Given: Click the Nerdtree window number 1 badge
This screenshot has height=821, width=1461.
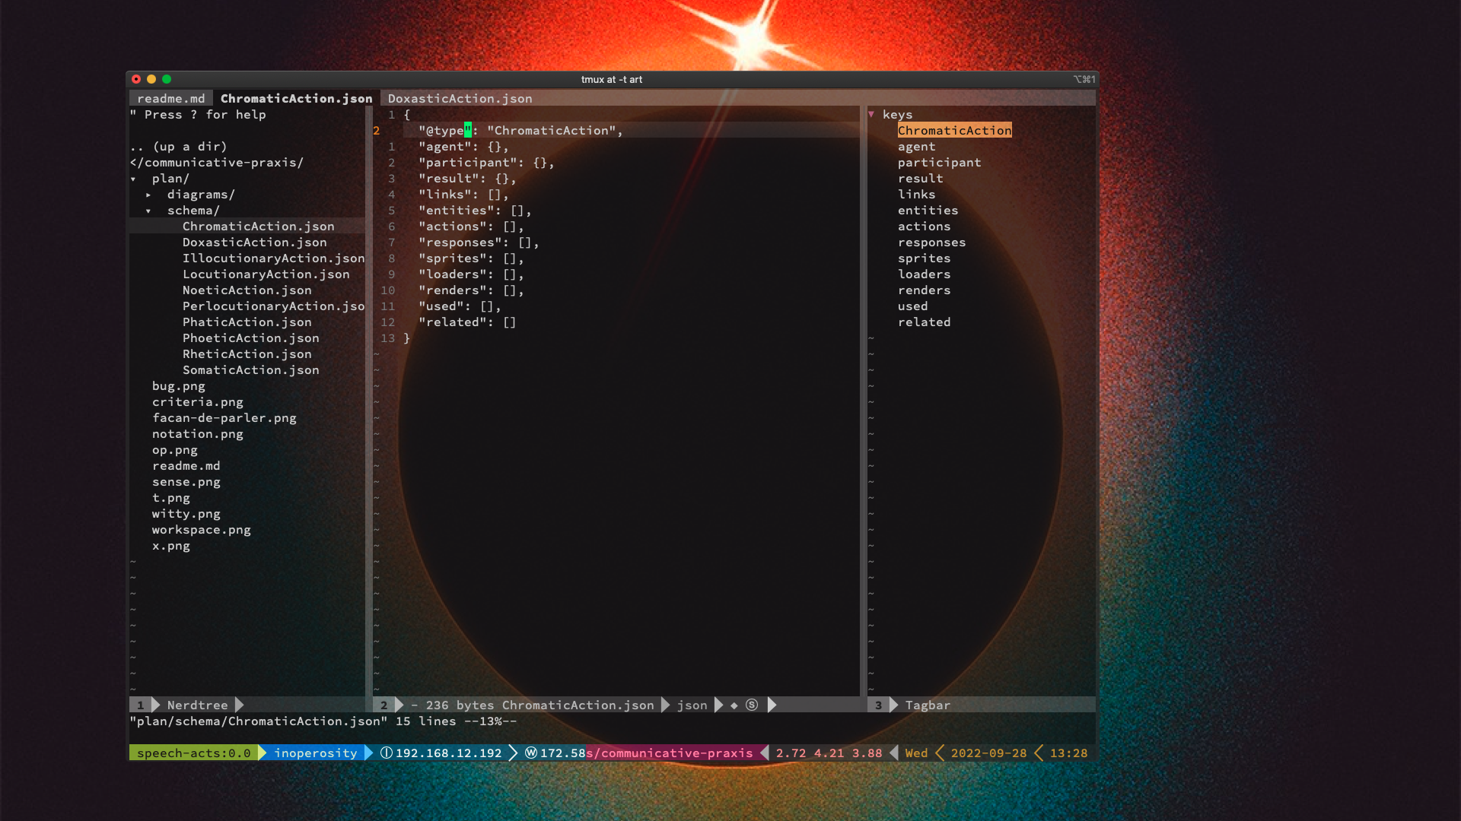Looking at the screenshot, I should [140, 705].
